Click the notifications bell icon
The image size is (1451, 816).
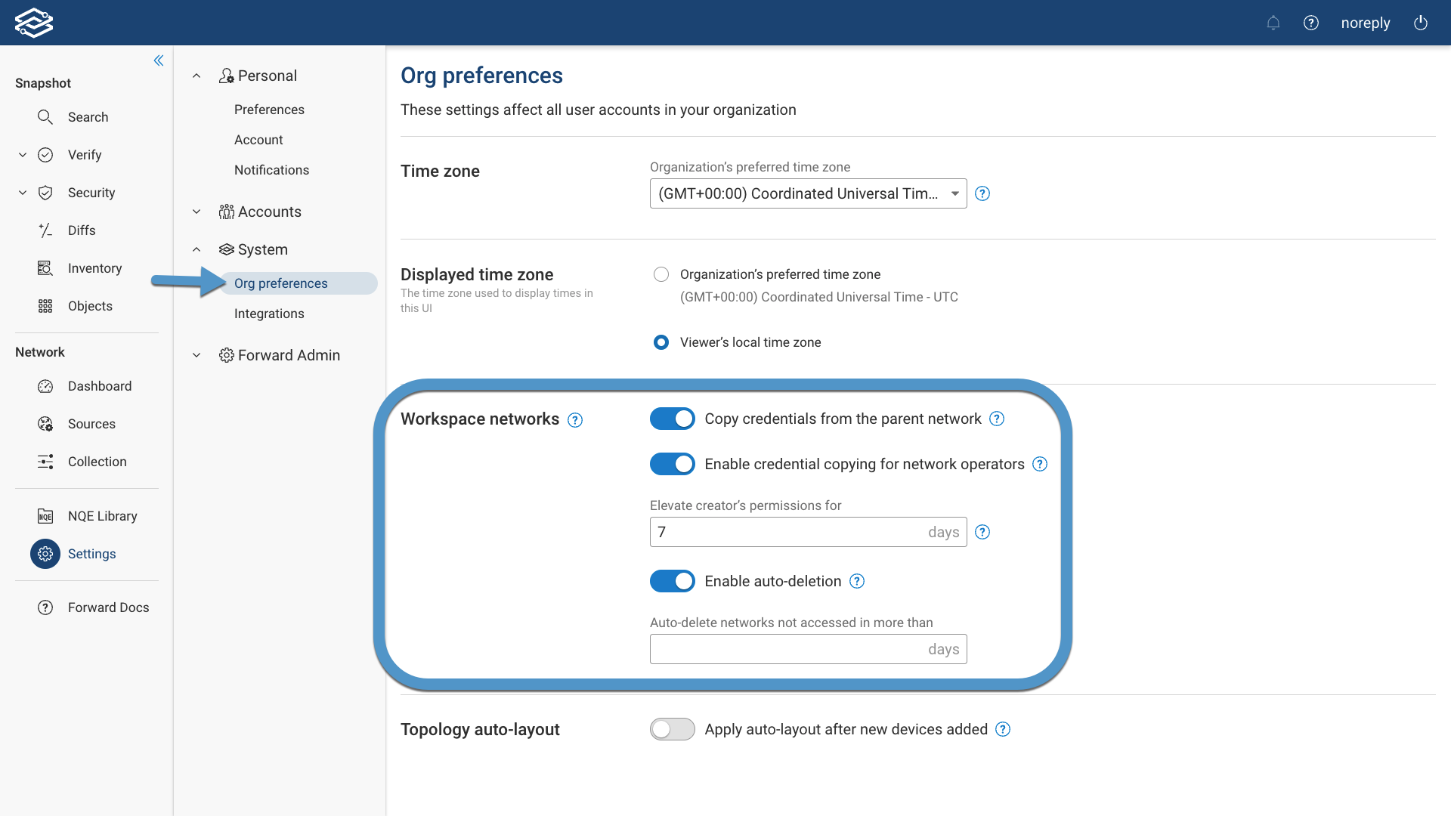click(x=1273, y=23)
